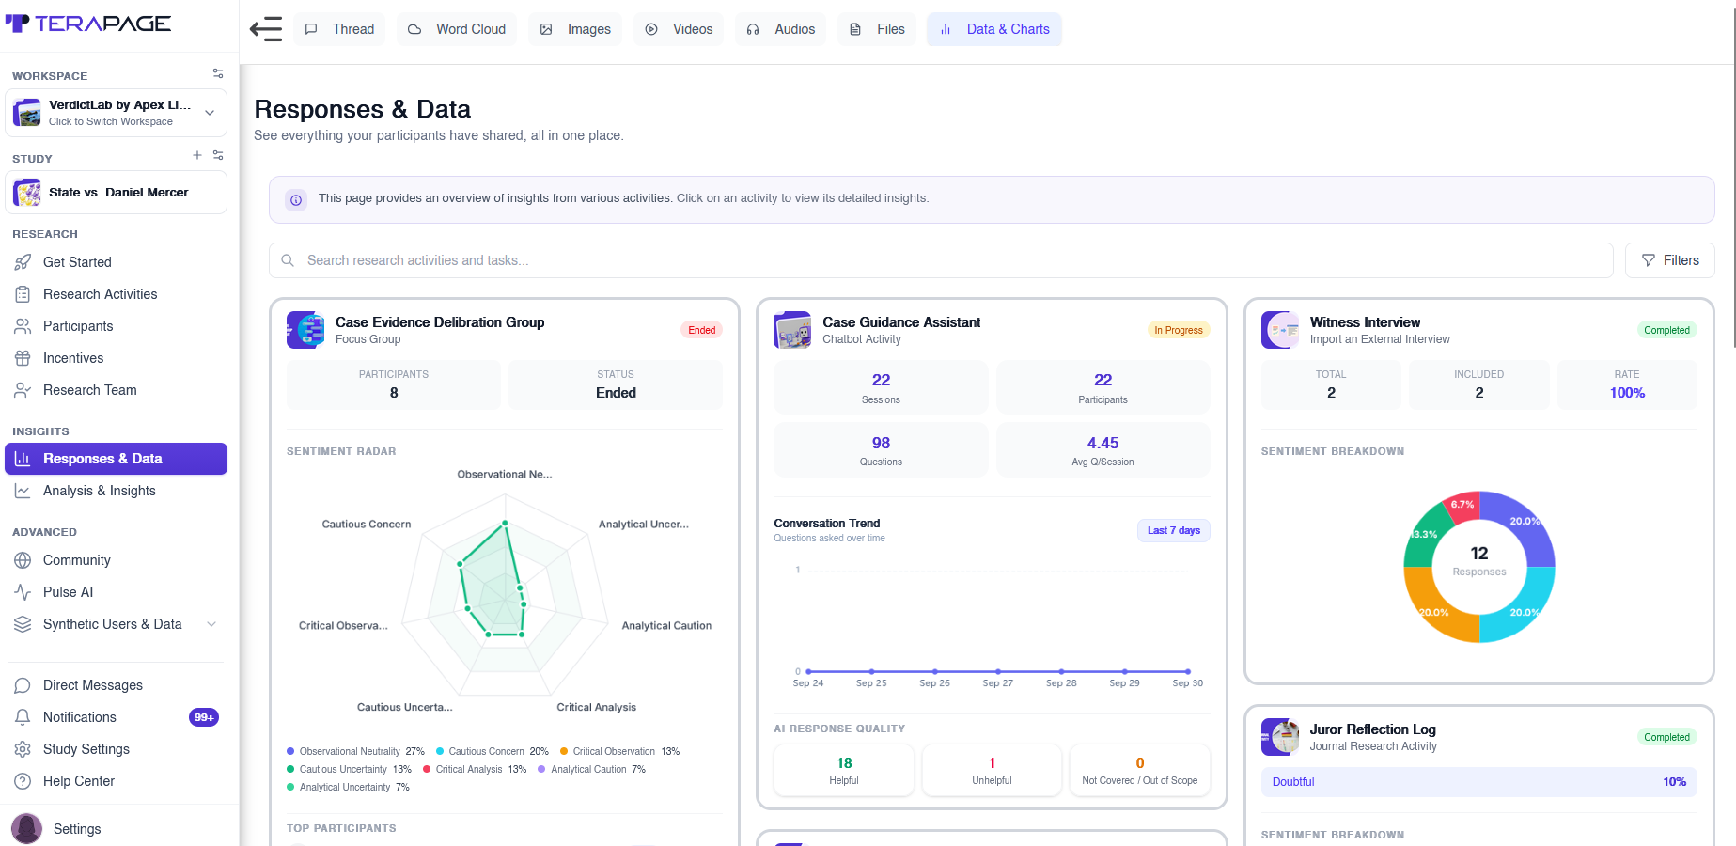
Task: Click the Doubtful 10% progress bar
Action: pos(1478,782)
